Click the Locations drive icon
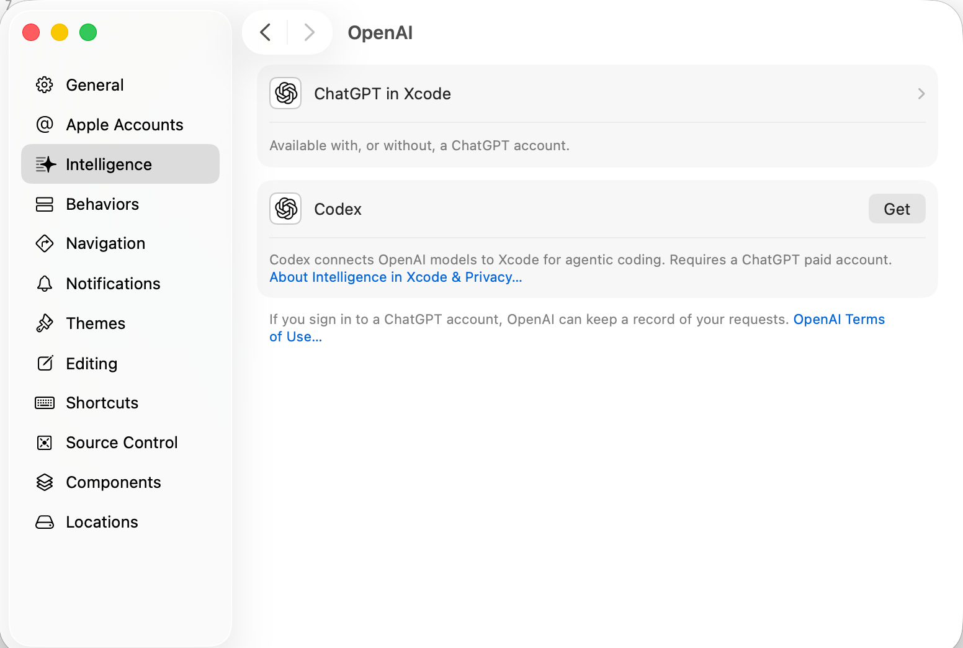The image size is (963, 648). [x=45, y=522]
